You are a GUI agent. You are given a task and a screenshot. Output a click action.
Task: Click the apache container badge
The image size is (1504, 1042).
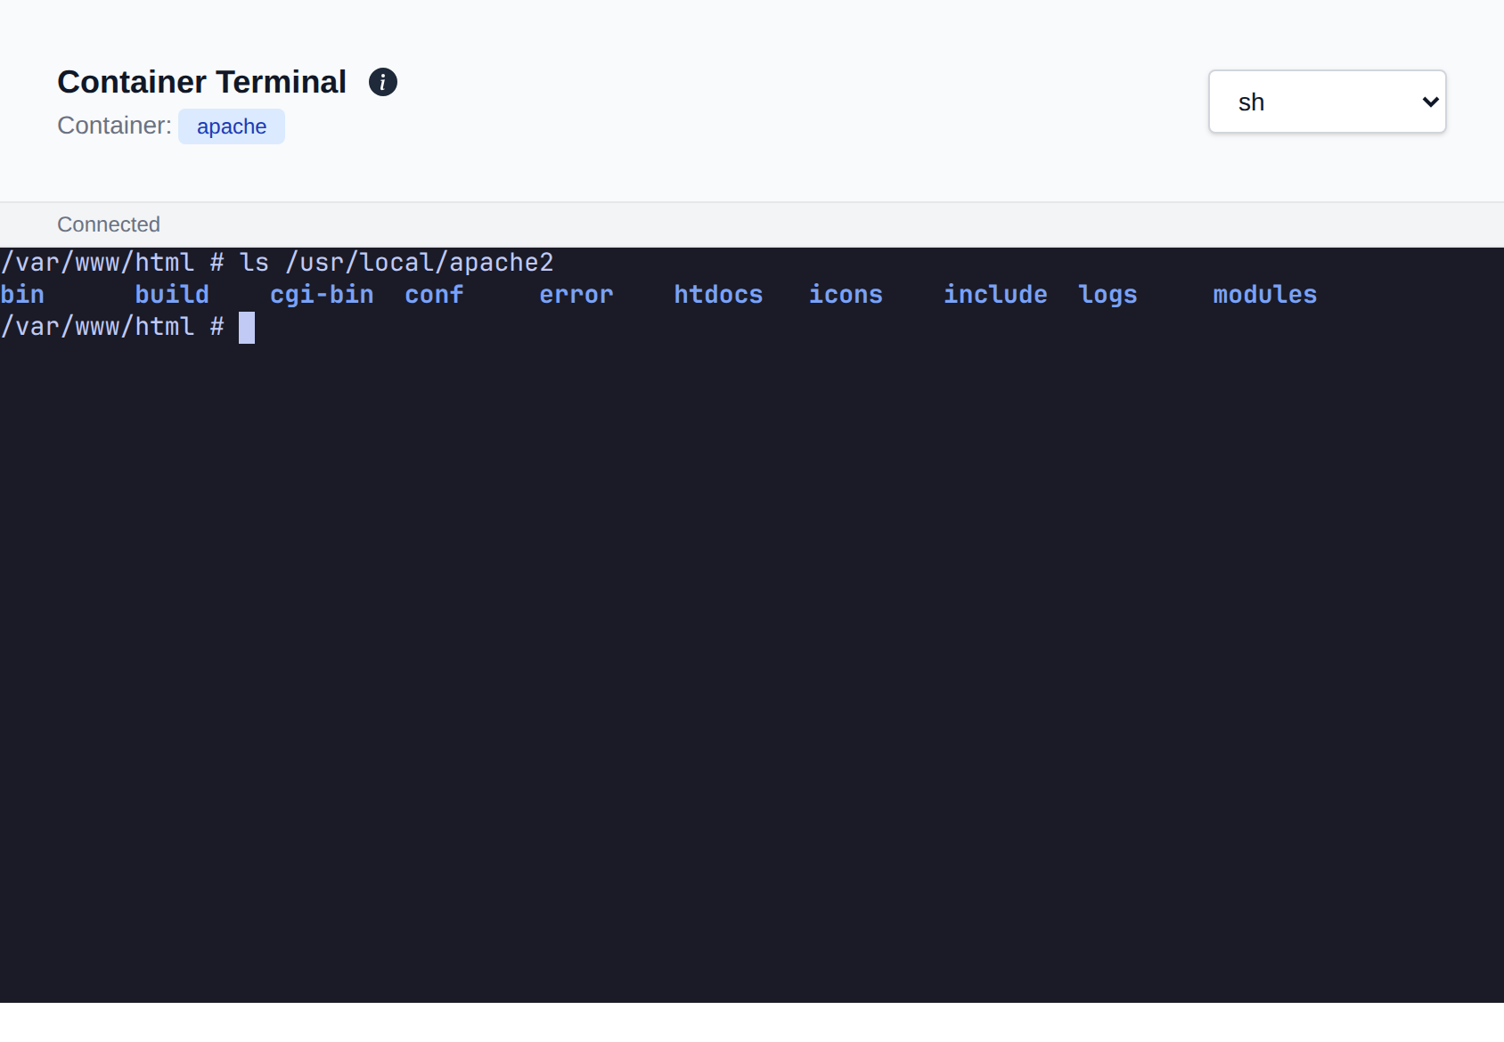click(x=232, y=126)
